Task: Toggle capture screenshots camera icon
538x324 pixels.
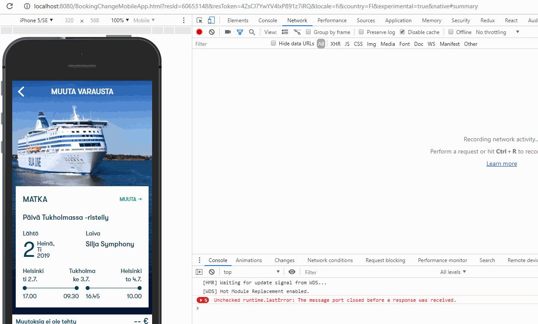Action: (228, 32)
